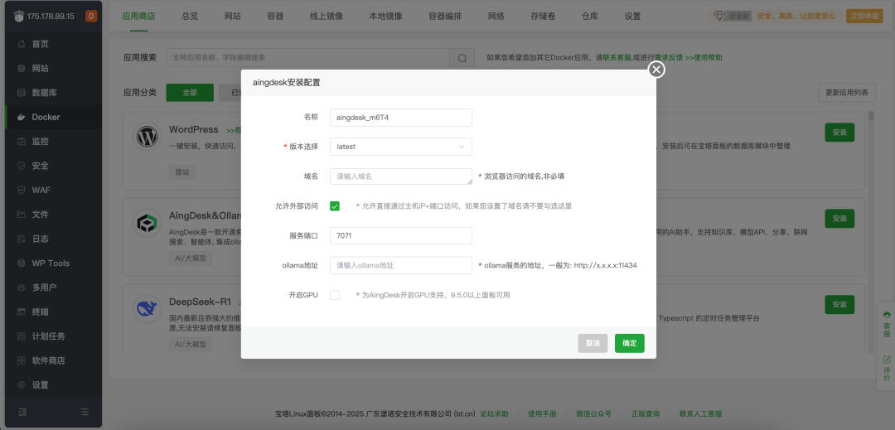Click the 计划任务 calendar icon in sidebar
The width and height of the screenshot is (895, 430).
pos(21,336)
